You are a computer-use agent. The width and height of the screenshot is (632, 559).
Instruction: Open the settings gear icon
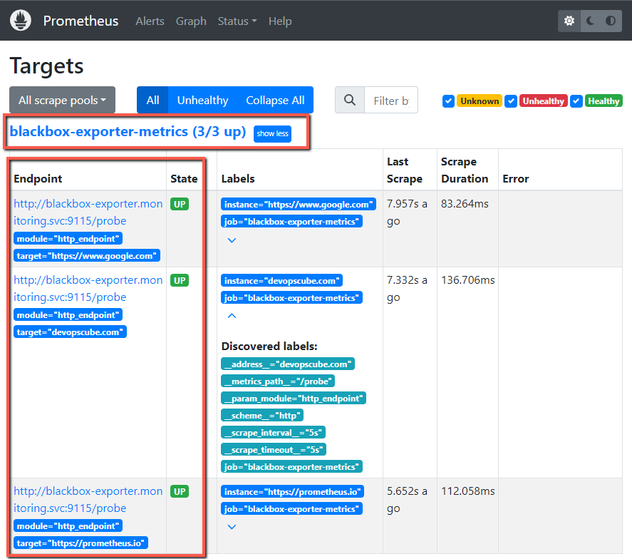[x=569, y=21]
